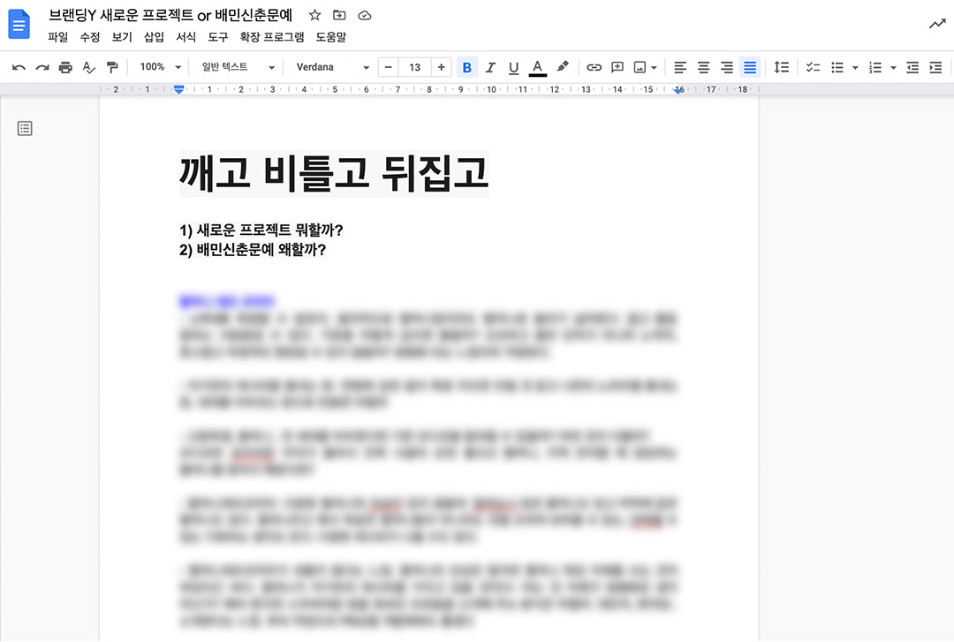Undo the last action
The image size is (954, 642).
[x=19, y=67]
